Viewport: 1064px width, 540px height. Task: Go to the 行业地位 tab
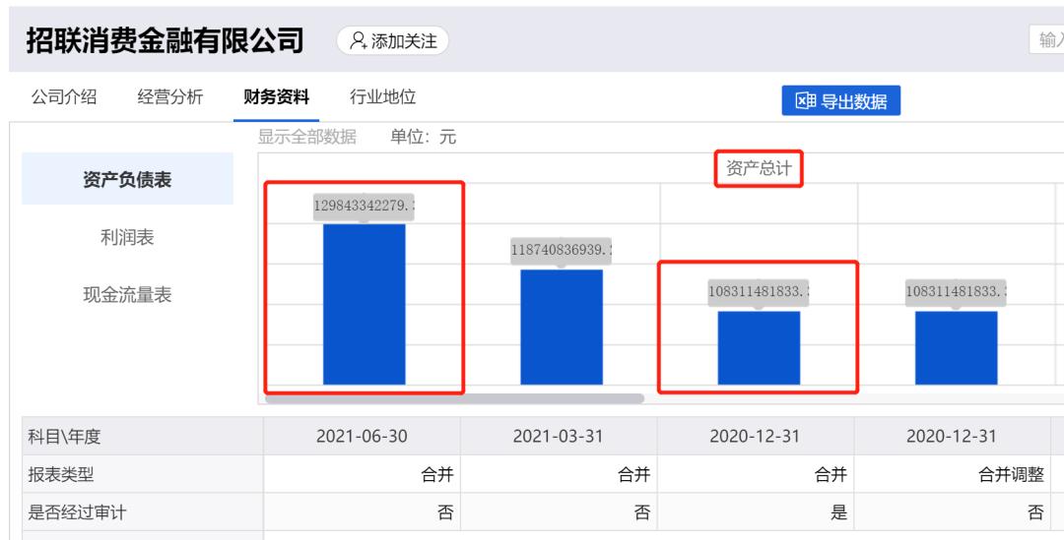382,97
